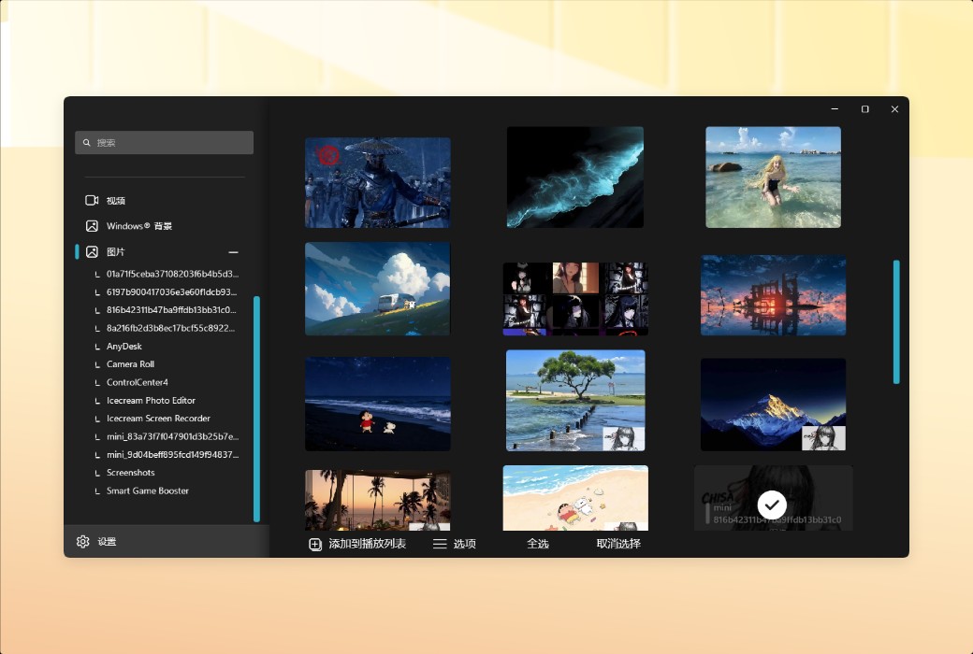
Task: Deselect the highlighted wallpaper via its check toggle
Action: (x=772, y=505)
